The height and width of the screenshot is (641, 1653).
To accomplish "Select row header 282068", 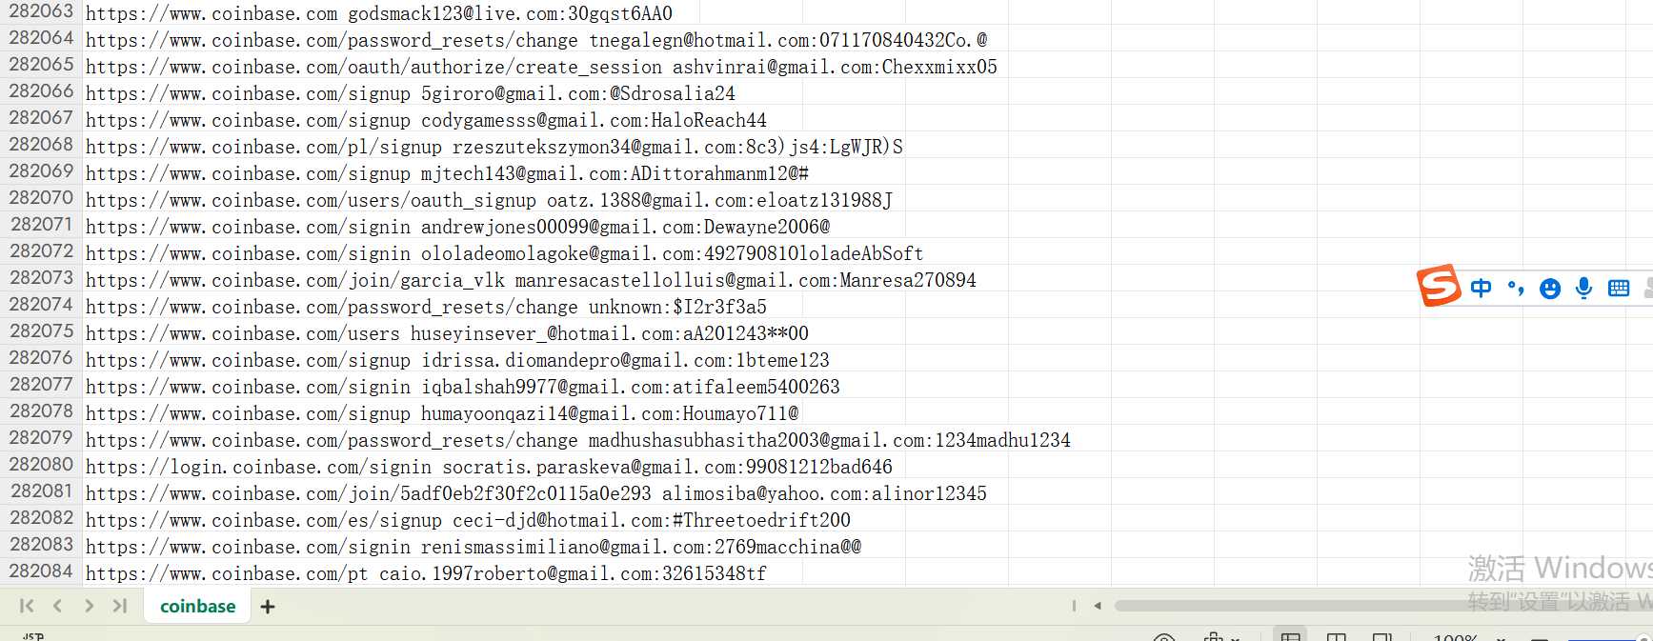I will [x=41, y=145].
